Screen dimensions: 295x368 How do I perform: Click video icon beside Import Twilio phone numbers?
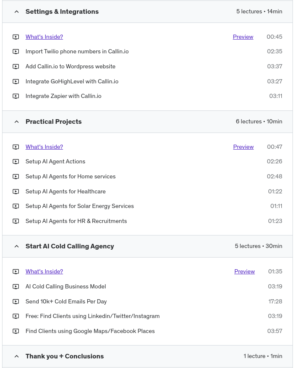(16, 52)
